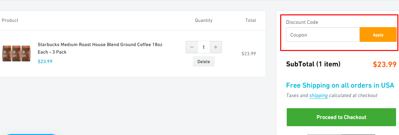Decrease quantity with the minus button
The width and height of the screenshot is (399, 135).
pos(191,47)
